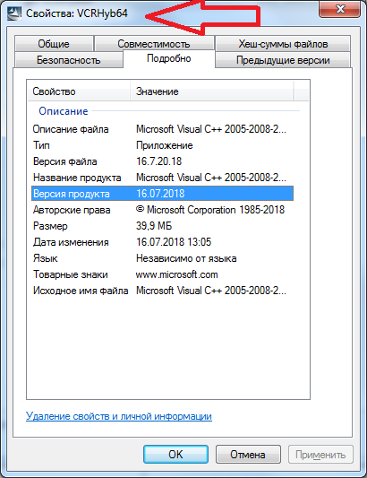The width and height of the screenshot is (367, 478).
Task: Collapse the Описание group heading
Action: point(64,111)
